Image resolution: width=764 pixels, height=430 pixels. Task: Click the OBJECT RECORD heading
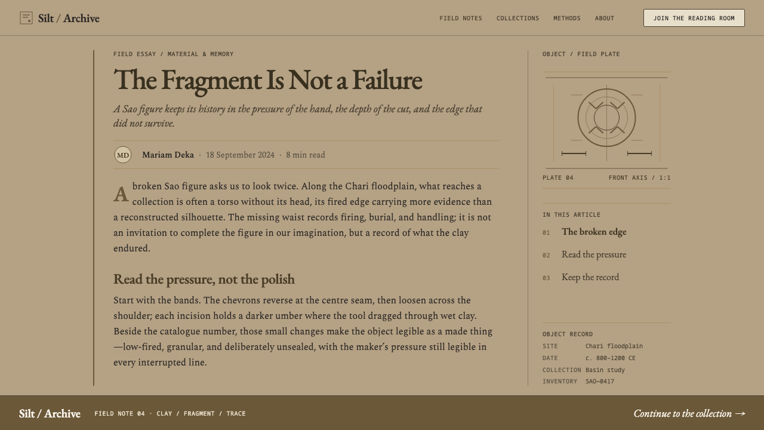point(568,334)
